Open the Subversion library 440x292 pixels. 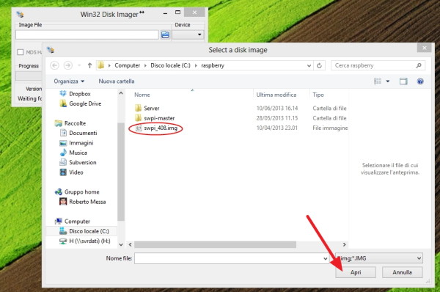tap(82, 162)
